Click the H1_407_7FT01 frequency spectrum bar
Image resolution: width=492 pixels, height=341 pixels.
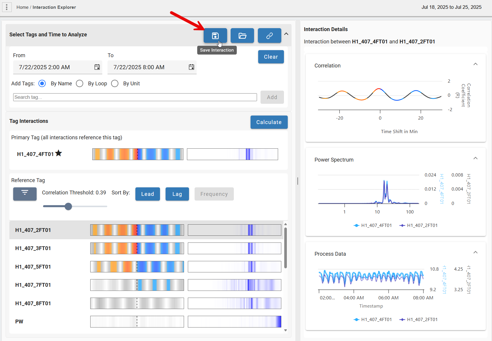click(x=234, y=285)
